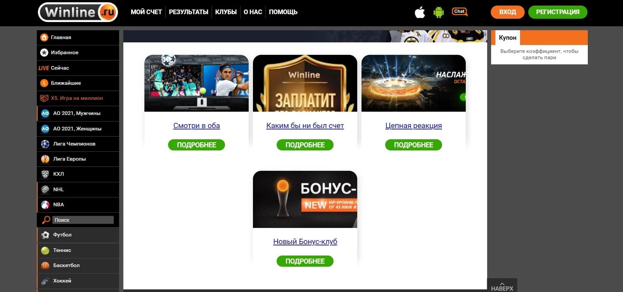Click ПОДРОБНЕЕ under Каким бы ни был счет
The width and height of the screenshot is (623, 292).
tap(305, 145)
